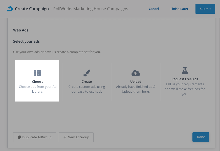Select the "Create" option title
The image size is (220, 151).
click(x=86, y=82)
